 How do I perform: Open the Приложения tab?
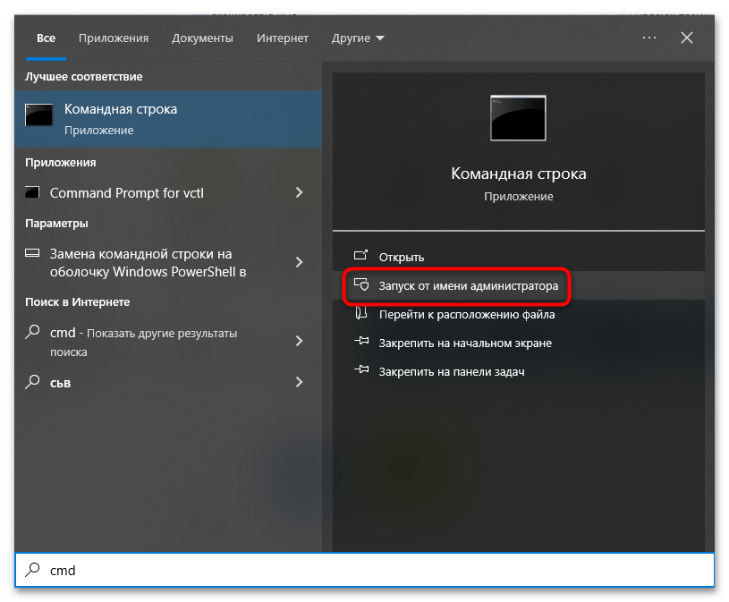(x=114, y=38)
